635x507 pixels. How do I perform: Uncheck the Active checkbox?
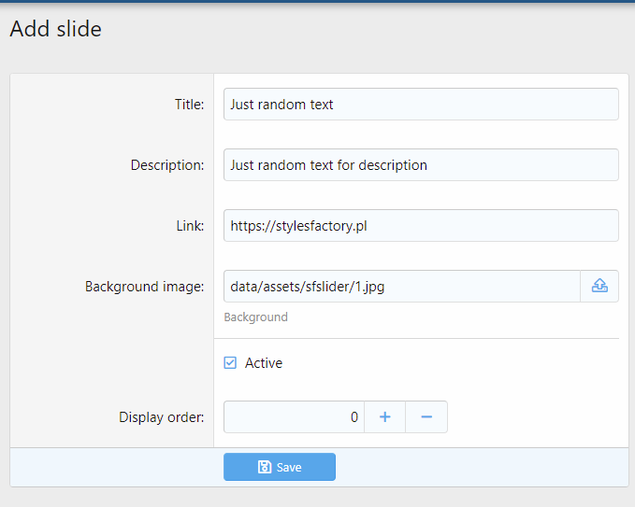(x=230, y=362)
